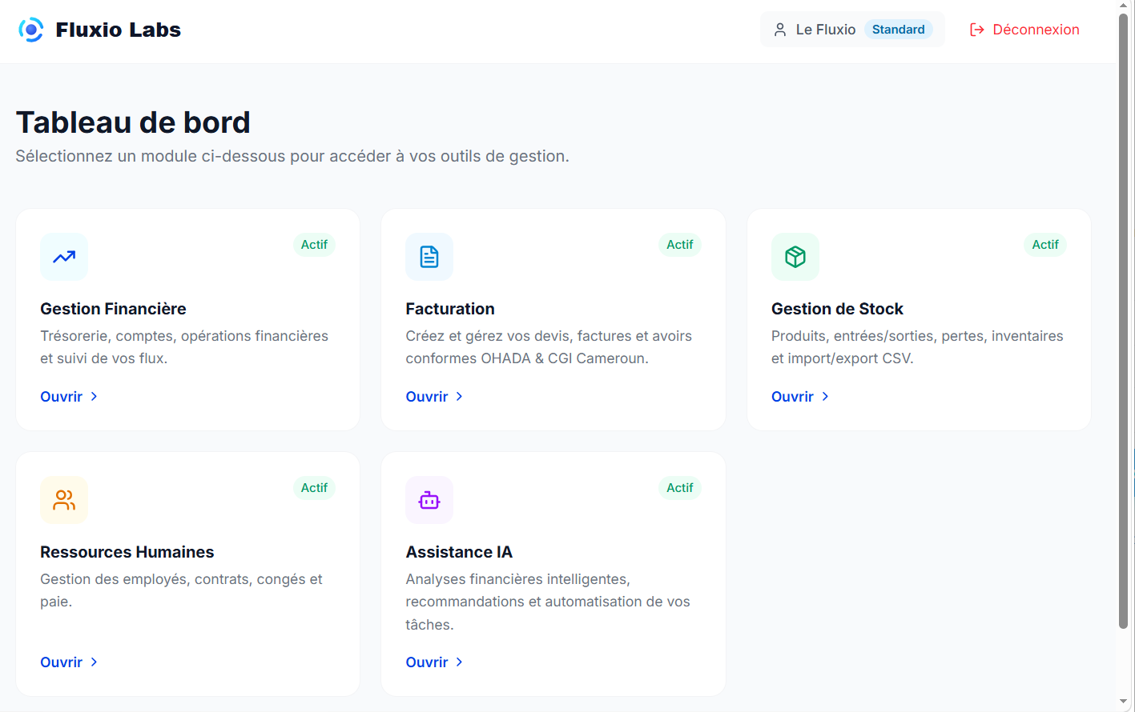Click the Gestion Financière card title
This screenshot has height=712, width=1135.
tap(113, 309)
